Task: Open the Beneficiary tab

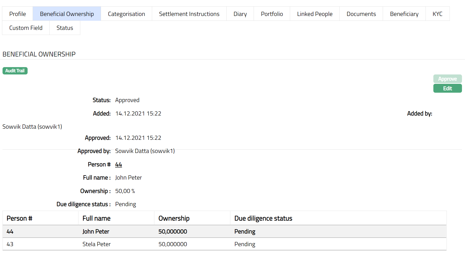Action: (x=404, y=14)
